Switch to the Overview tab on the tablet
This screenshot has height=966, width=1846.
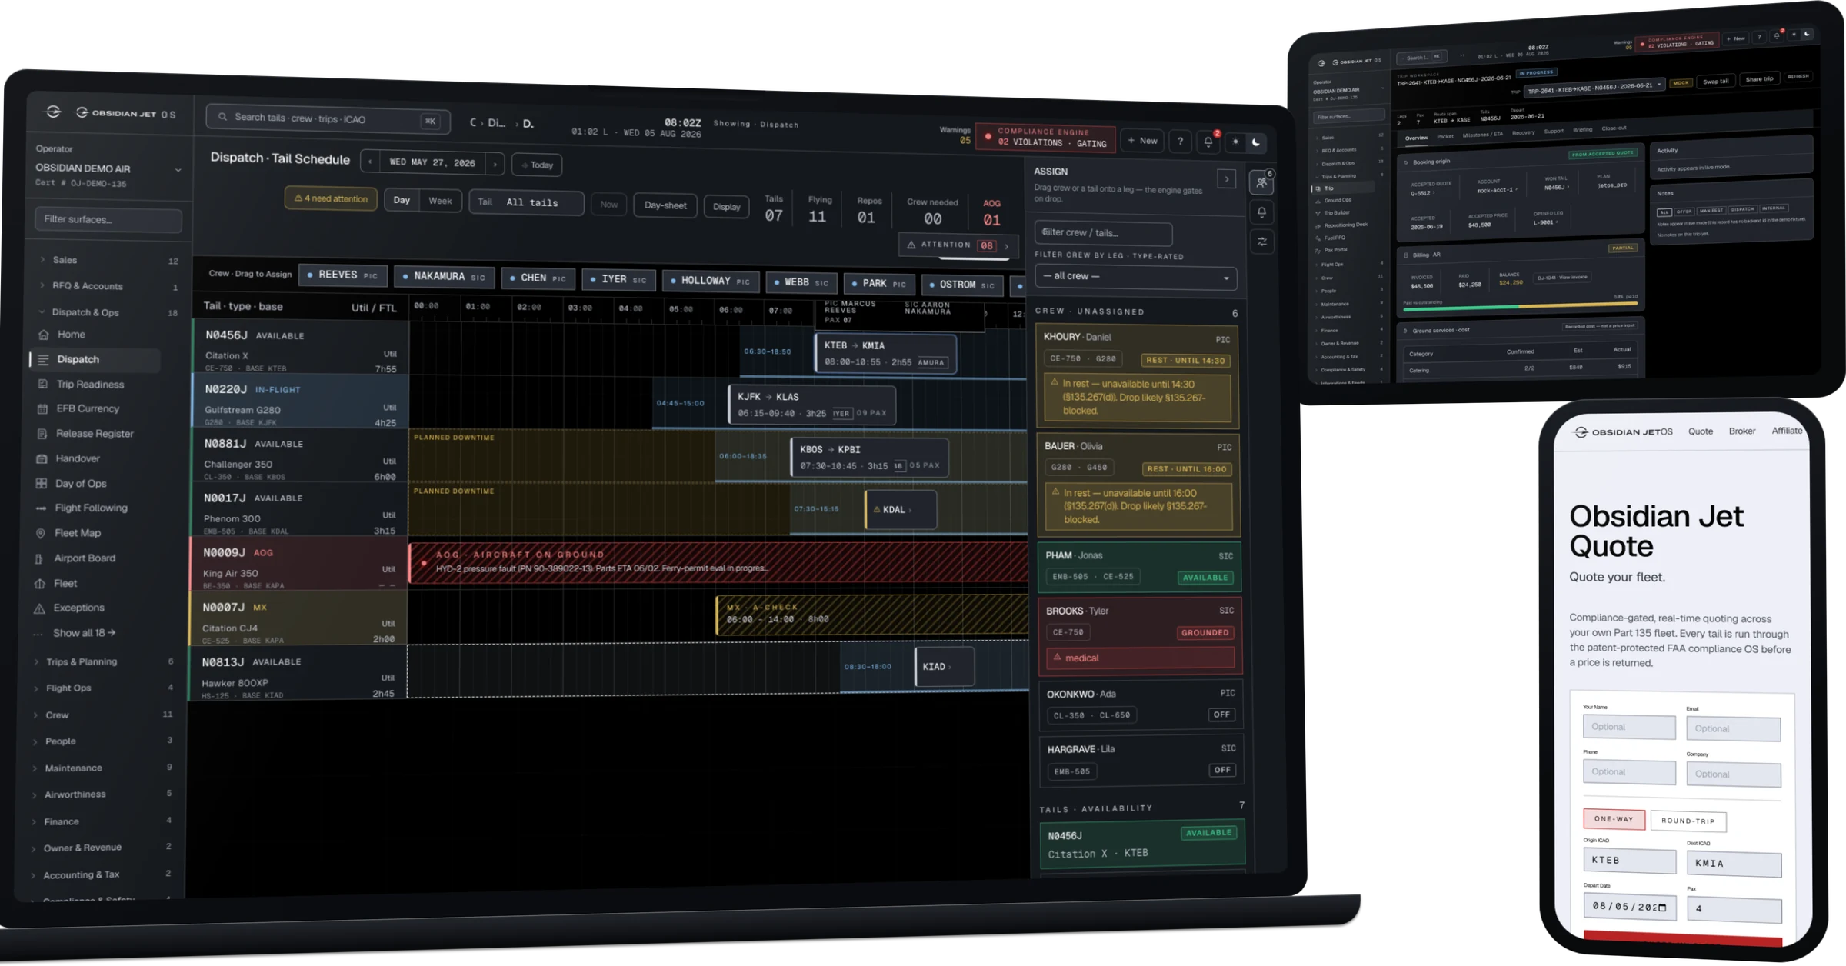tap(1416, 138)
